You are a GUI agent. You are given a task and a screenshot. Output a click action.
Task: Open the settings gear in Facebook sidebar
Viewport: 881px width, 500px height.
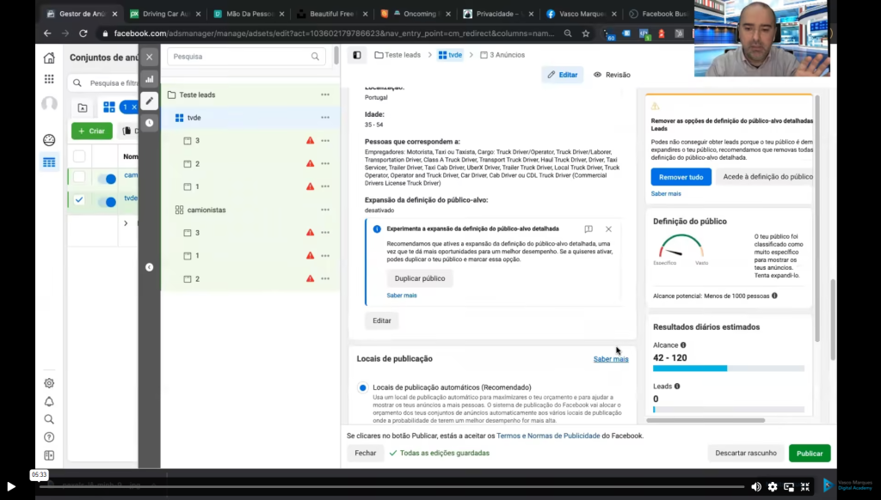(49, 383)
